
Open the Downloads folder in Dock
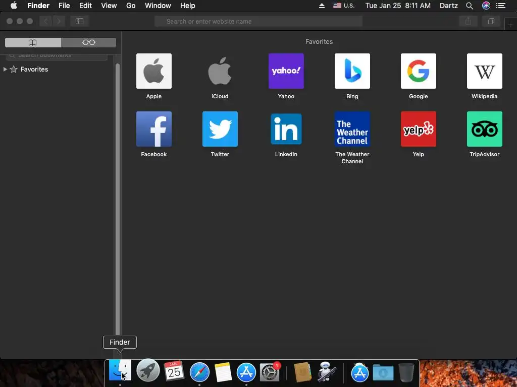(x=383, y=372)
